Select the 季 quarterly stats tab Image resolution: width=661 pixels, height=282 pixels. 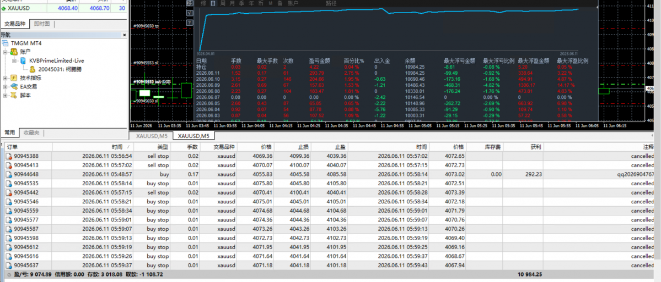click(241, 3)
